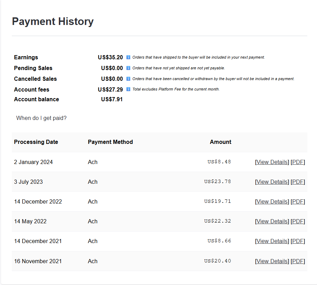View details for the 14 December 2021 payment
Viewport: 317px width, 285px height.
point(272,241)
